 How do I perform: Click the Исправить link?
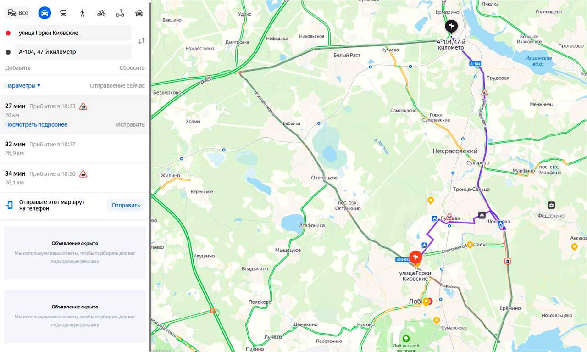click(130, 125)
